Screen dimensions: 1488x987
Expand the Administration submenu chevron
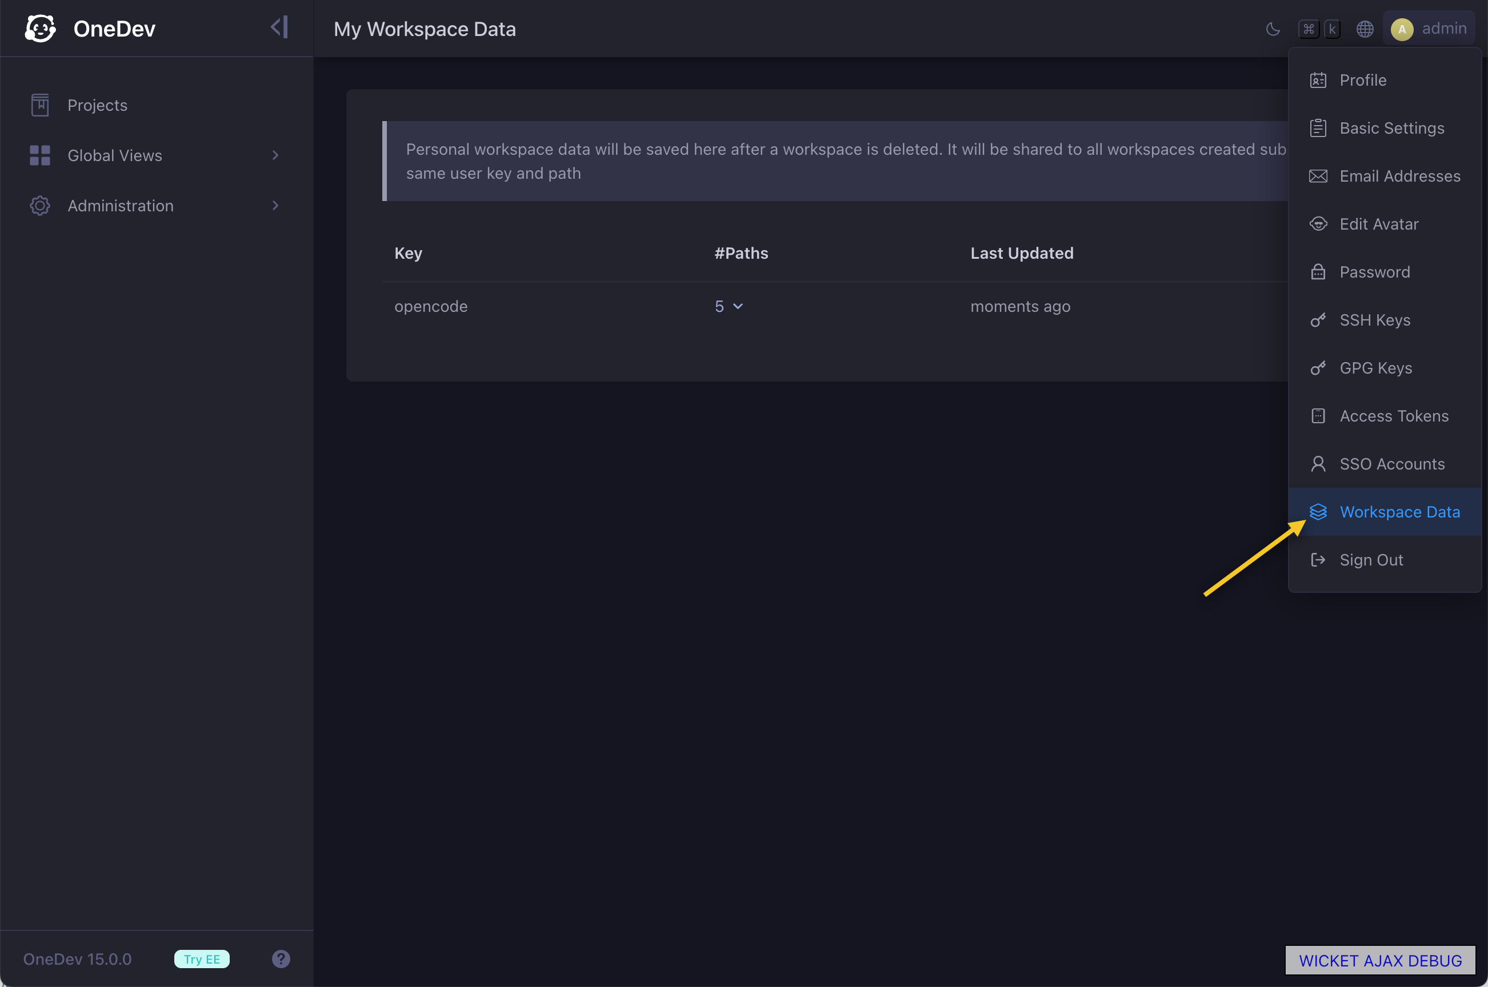pos(275,206)
